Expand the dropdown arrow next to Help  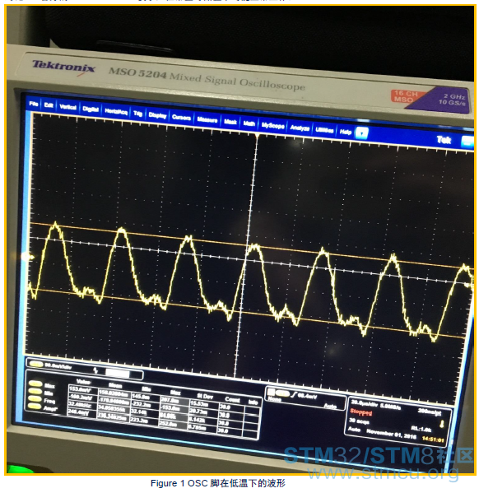point(361,133)
